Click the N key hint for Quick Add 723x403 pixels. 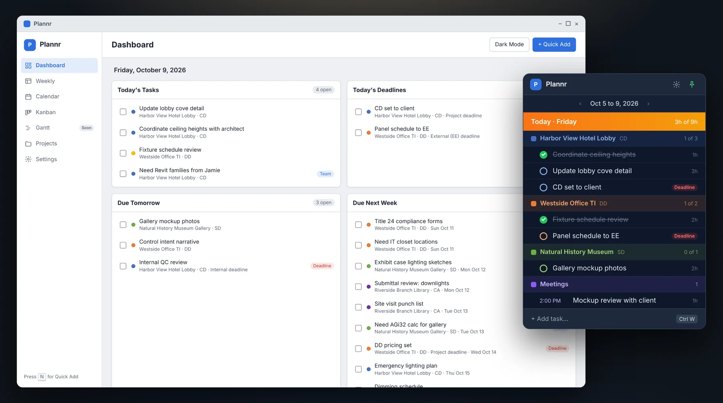click(42, 377)
